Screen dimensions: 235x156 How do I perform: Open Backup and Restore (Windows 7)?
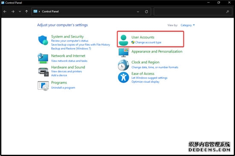[x=71, y=49]
